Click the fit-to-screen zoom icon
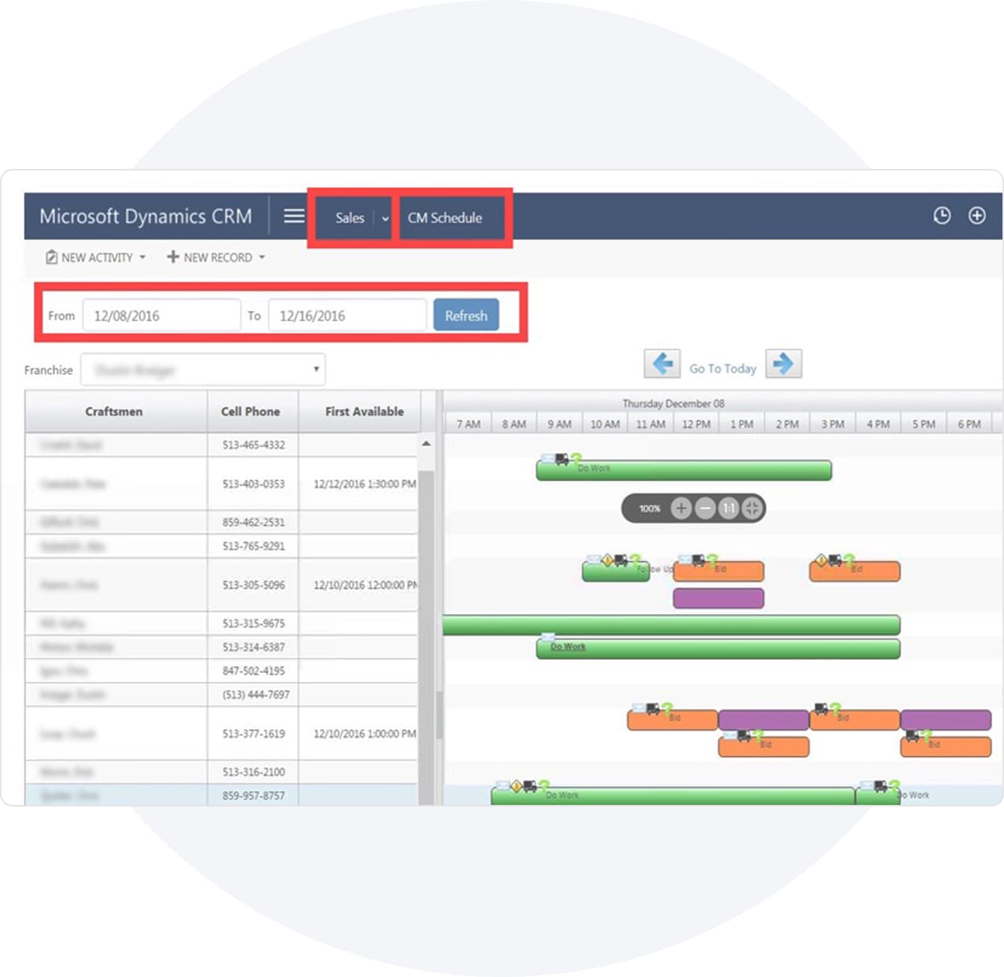Screen dimensions: 1004x977 (752, 508)
